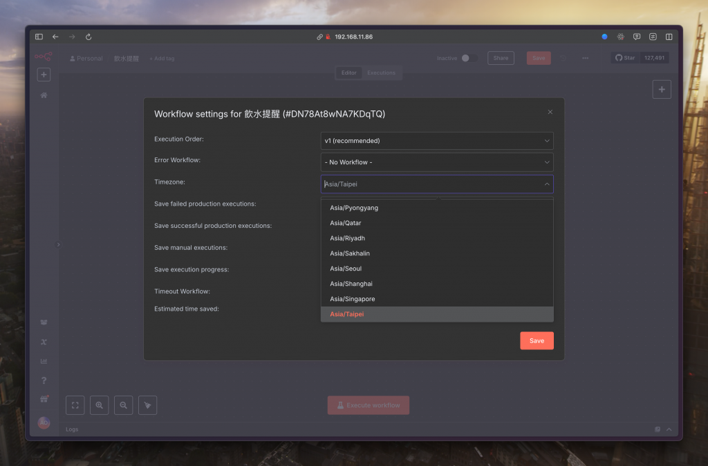Viewport: 708px width, 466px height.
Task: Toggle the browser sidebar icon
Action: click(39, 37)
